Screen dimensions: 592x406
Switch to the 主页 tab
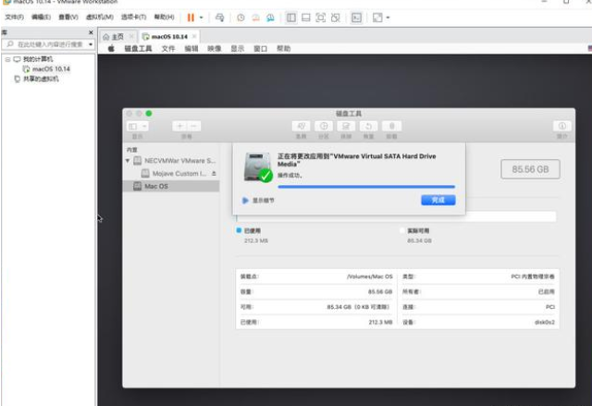click(115, 35)
